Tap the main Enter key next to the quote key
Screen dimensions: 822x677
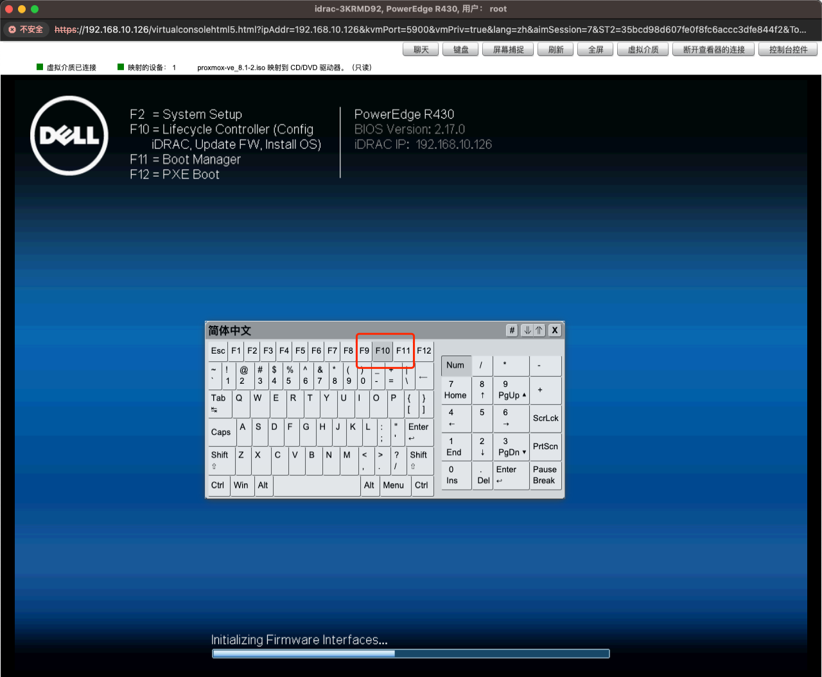419,433
